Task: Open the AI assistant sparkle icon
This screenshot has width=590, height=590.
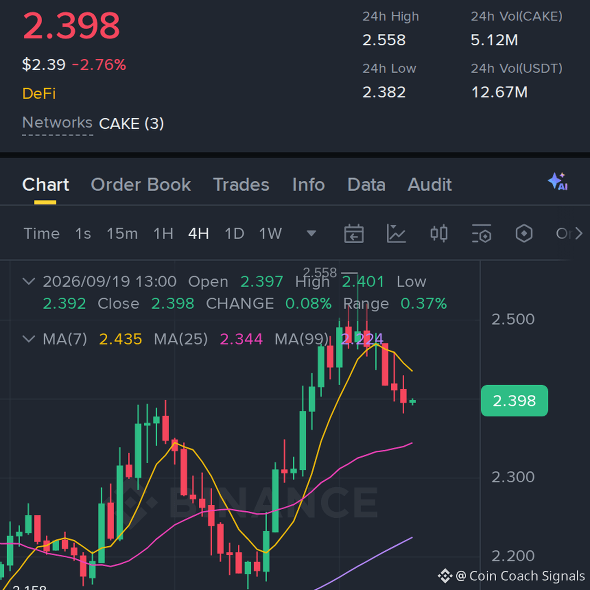Action: pyautogui.click(x=558, y=182)
